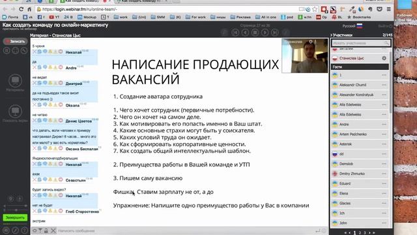Go to last slide button
417x235 pixels.
tap(275, 33)
